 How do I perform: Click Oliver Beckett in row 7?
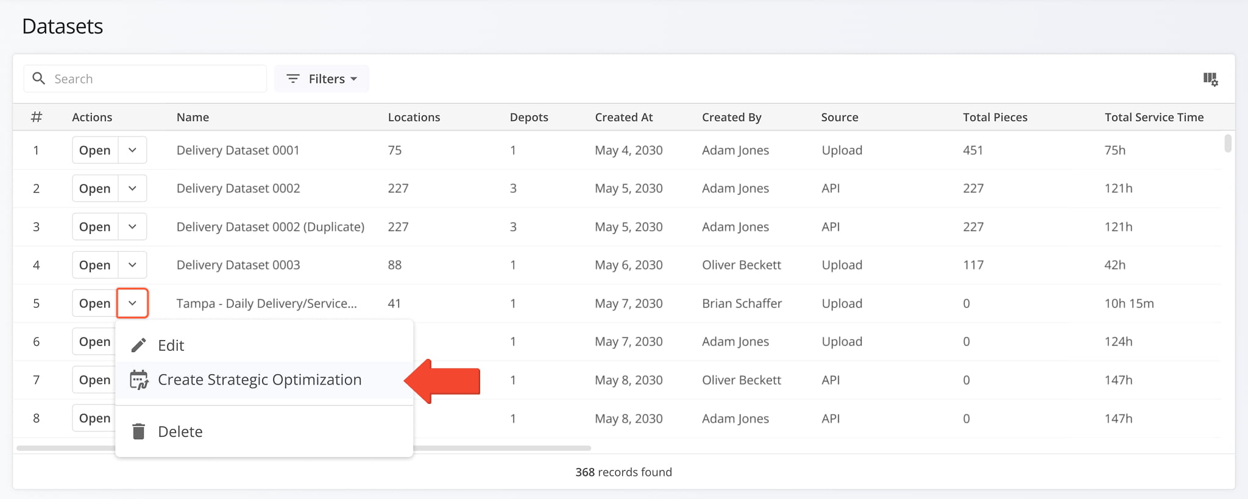coord(741,380)
